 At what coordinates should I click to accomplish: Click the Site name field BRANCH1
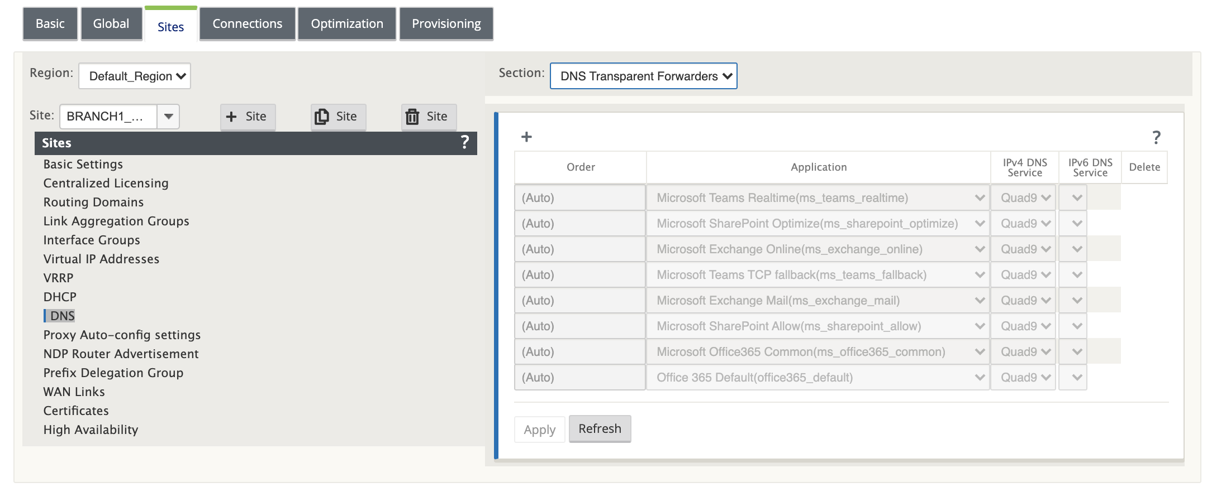(108, 117)
